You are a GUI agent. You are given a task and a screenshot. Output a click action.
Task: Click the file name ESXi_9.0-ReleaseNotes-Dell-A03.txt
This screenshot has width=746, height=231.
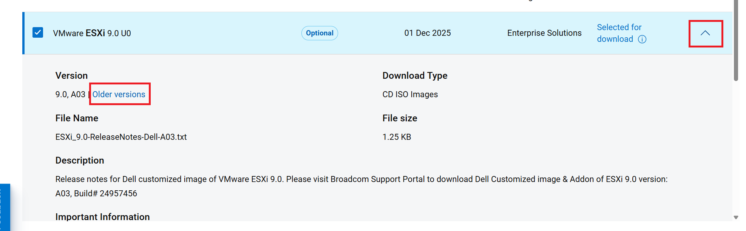[121, 137]
